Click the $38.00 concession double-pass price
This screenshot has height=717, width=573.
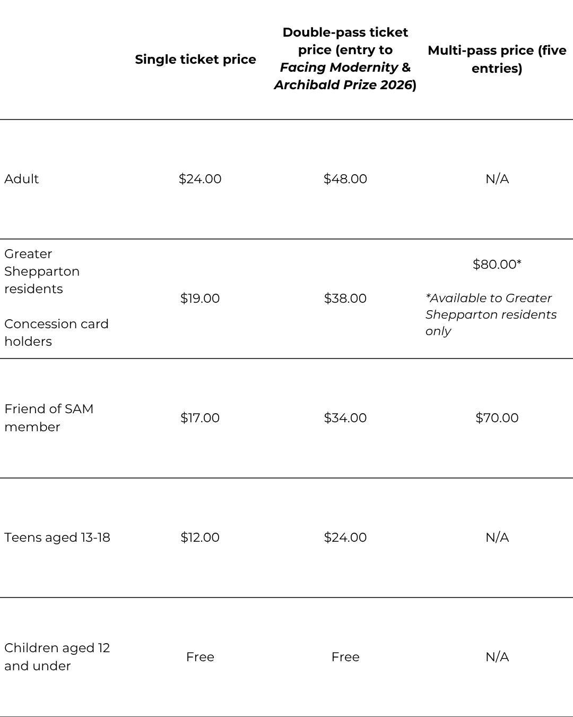(345, 298)
